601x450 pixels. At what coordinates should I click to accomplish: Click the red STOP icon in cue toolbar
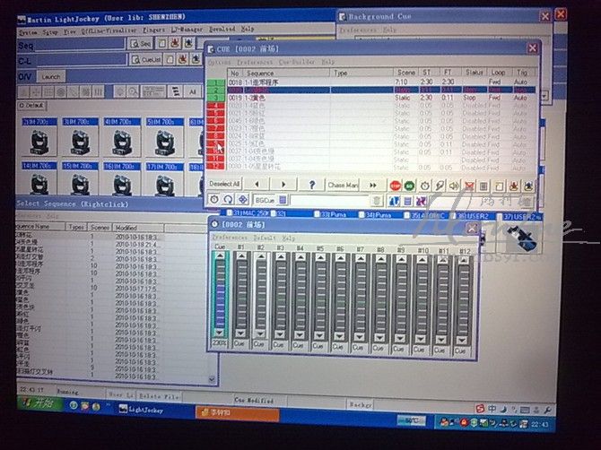pos(396,185)
